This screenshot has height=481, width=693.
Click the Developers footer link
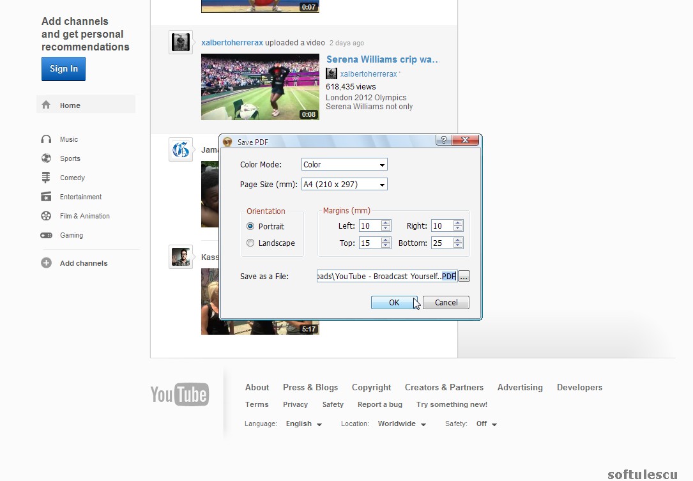pos(579,387)
